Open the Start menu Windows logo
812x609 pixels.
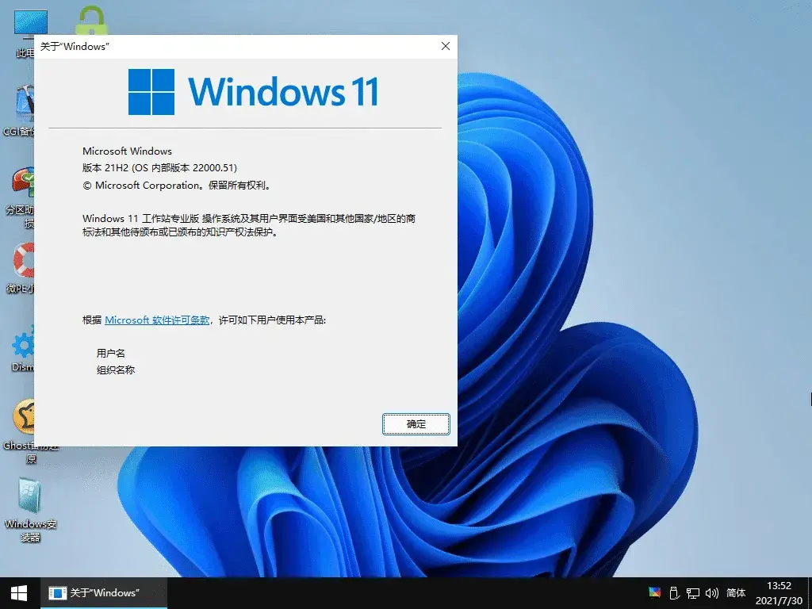pyautogui.click(x=19, y=593)
